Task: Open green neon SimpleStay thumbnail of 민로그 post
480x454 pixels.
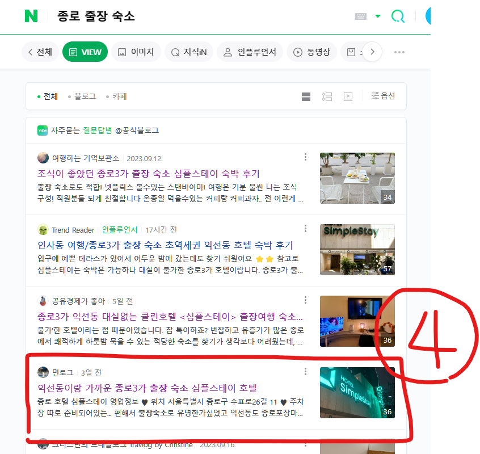Action: pyautogui.click(x=357, y=393)
